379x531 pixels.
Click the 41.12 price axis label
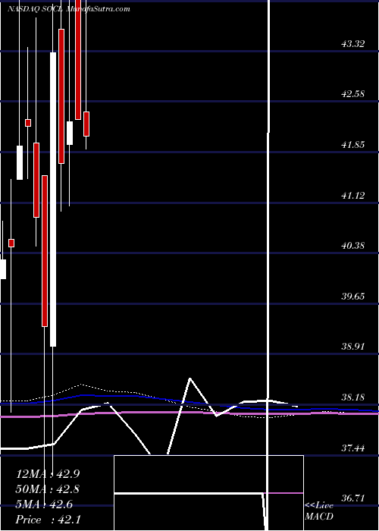353,195
